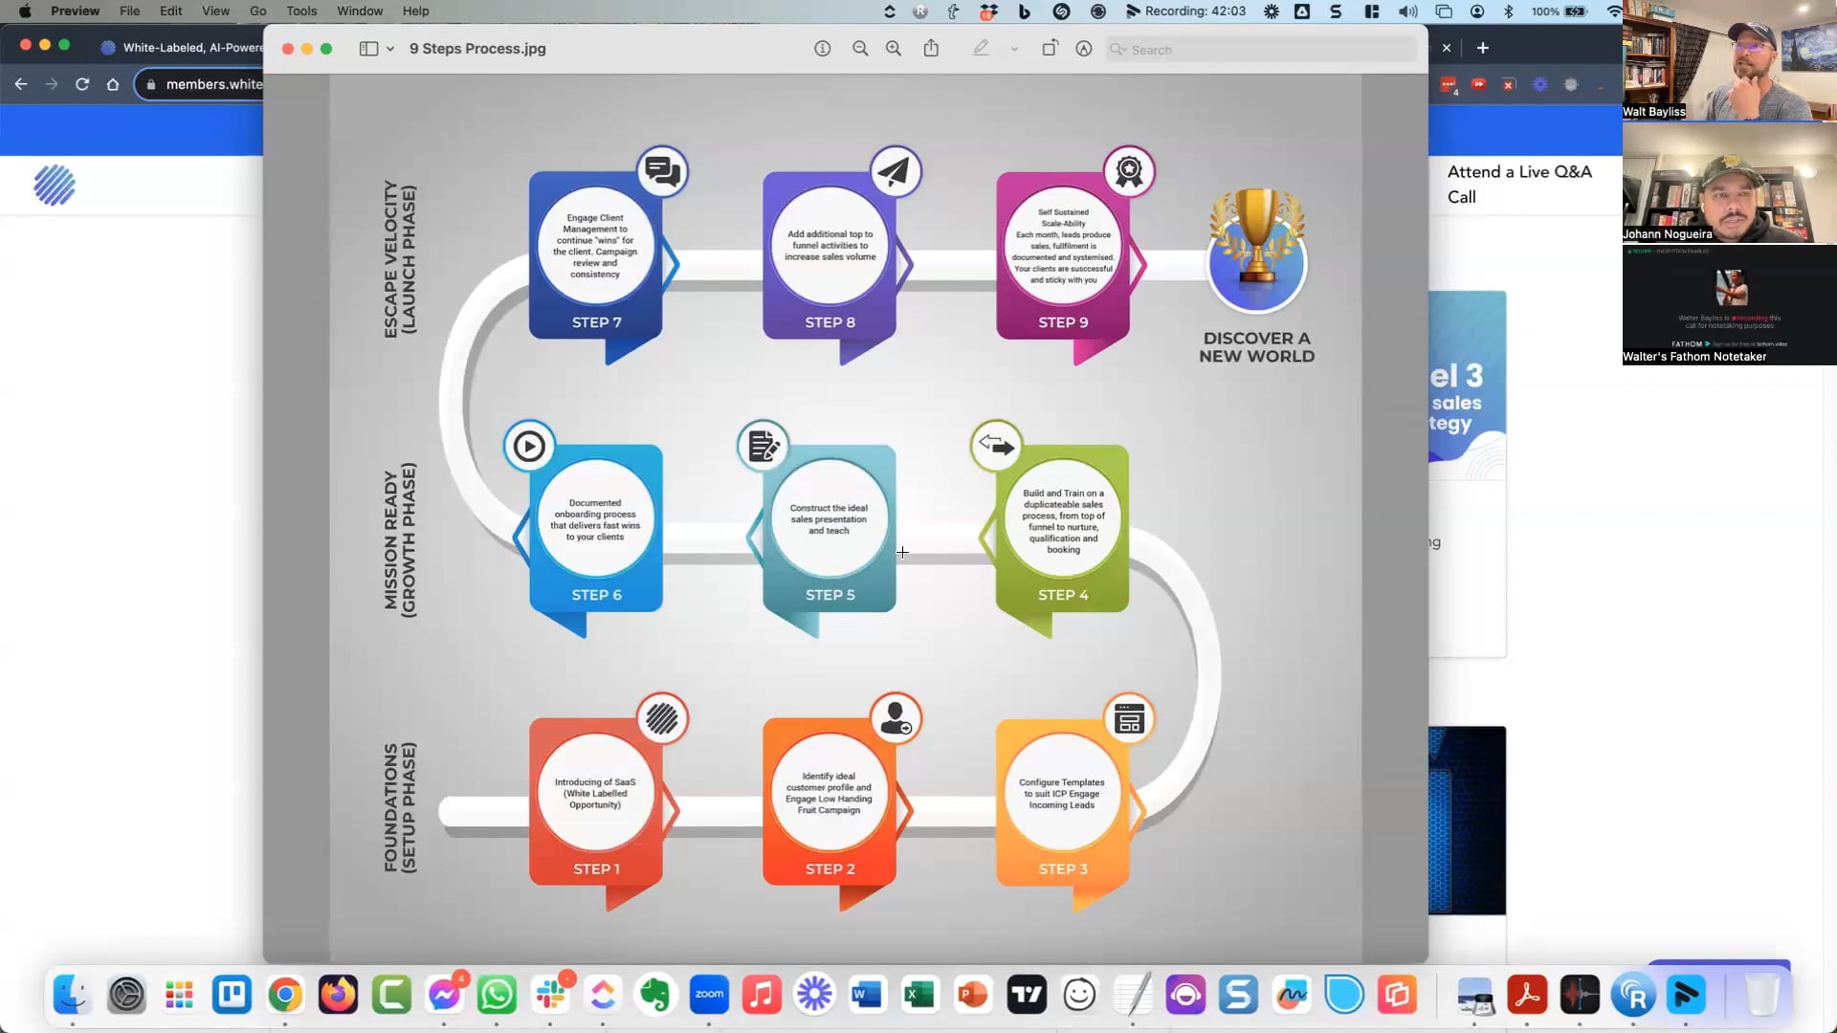
Task: Click the Apple menu icon
Action: coord(25,11)
